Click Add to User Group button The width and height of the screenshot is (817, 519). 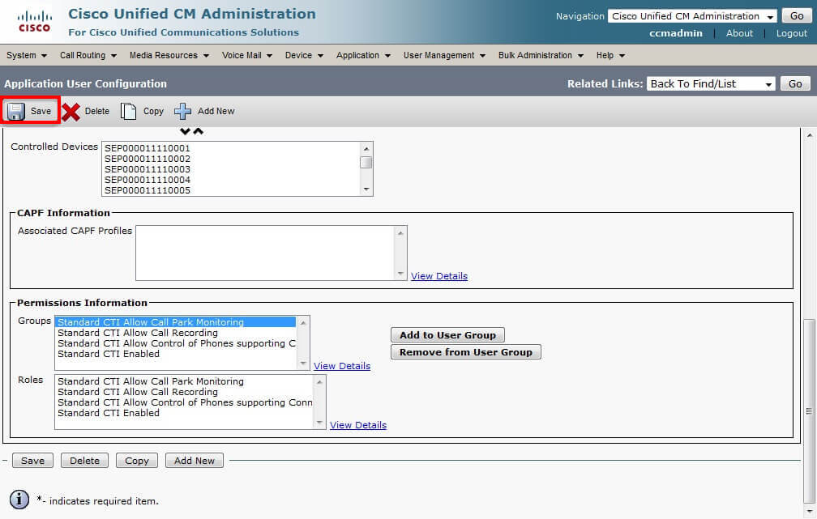point(447,335)
